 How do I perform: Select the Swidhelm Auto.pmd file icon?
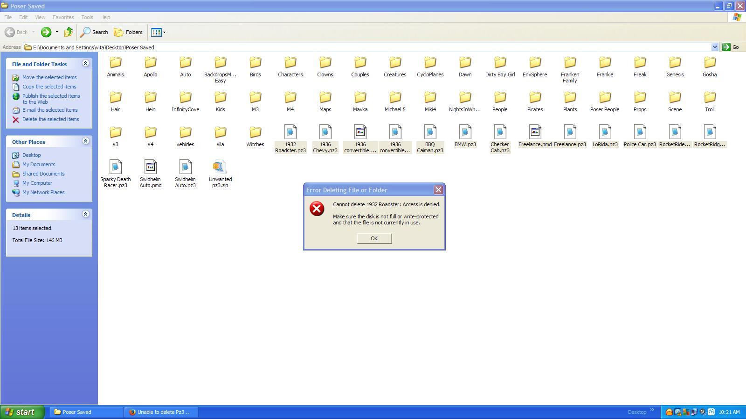[x=150, y=167]
